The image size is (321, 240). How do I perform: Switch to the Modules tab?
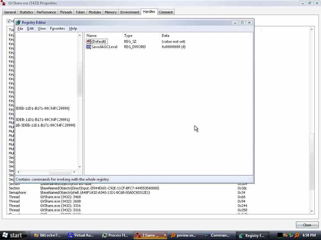coord(95,12)
